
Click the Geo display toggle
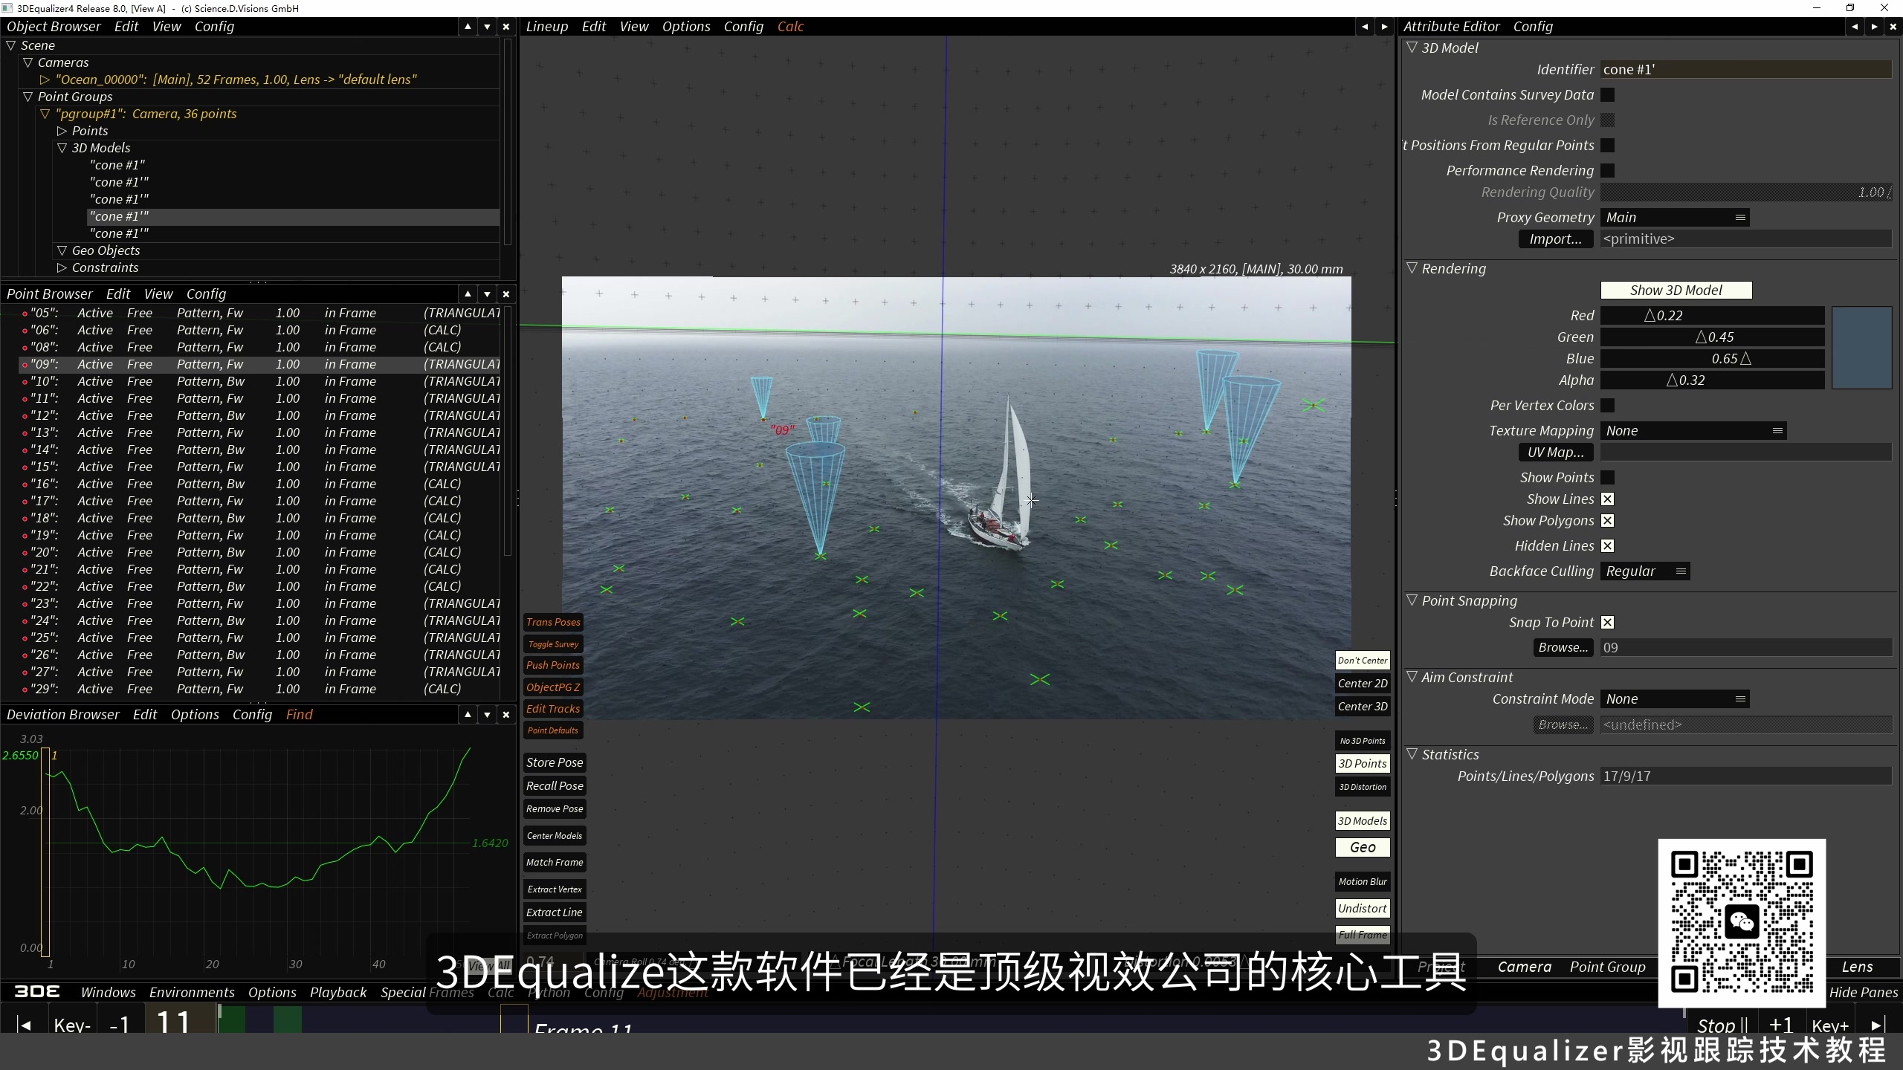coord(1363,847)
